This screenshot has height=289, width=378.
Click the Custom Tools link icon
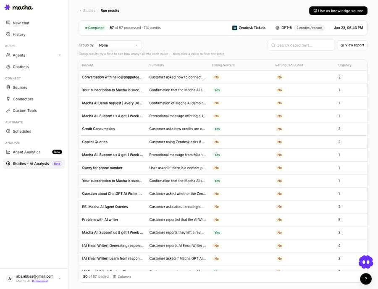pyautogui.click(x=8, y=110)
